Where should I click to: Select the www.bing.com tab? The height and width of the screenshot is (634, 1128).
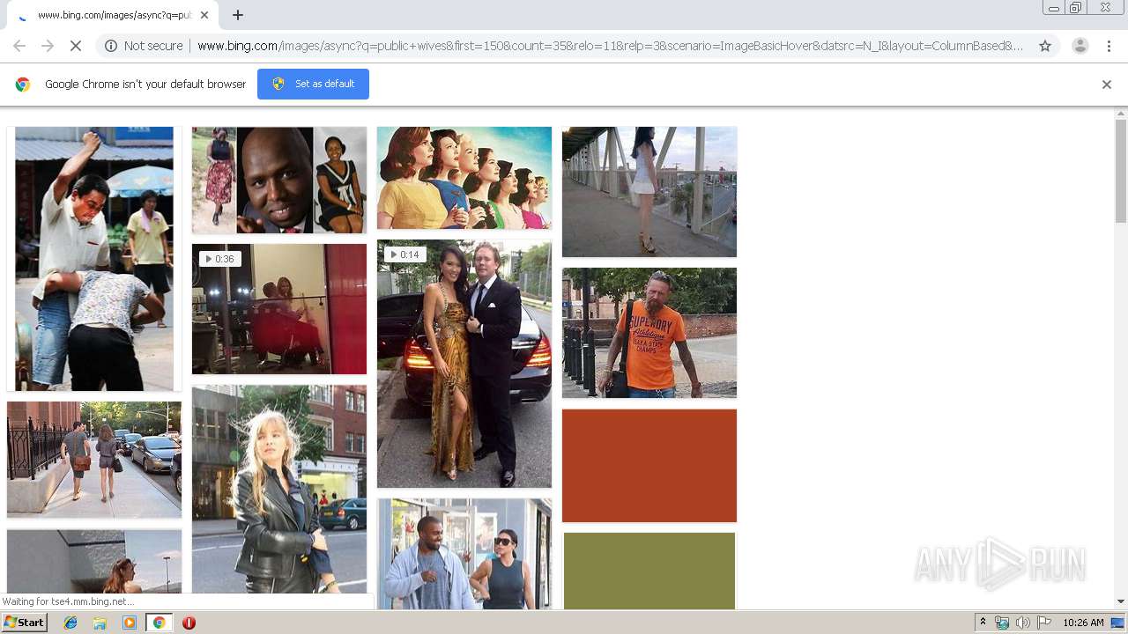coord(112,15)
